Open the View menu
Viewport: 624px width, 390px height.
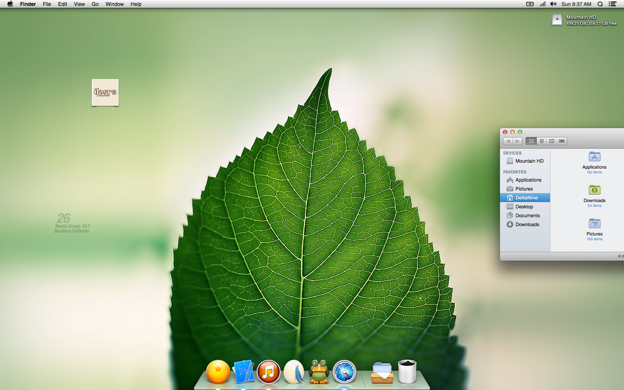79,4
